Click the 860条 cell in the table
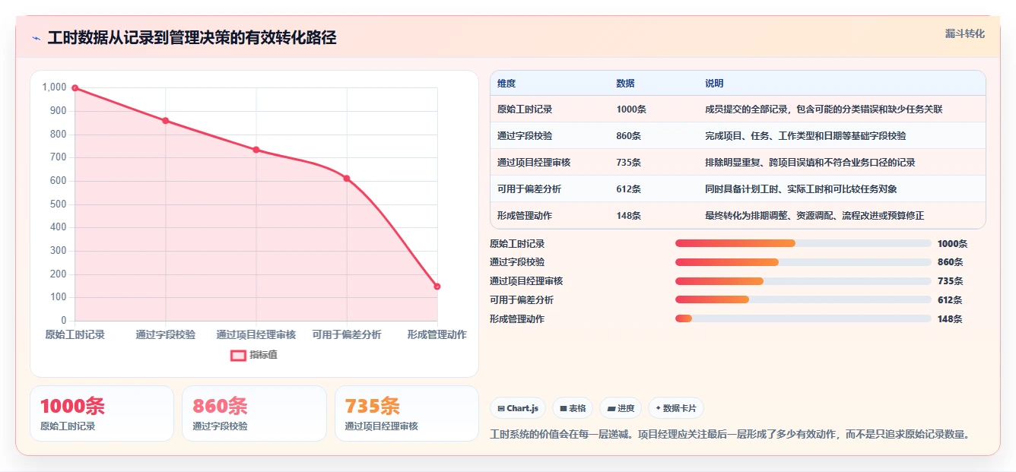 tap(629, 136)
